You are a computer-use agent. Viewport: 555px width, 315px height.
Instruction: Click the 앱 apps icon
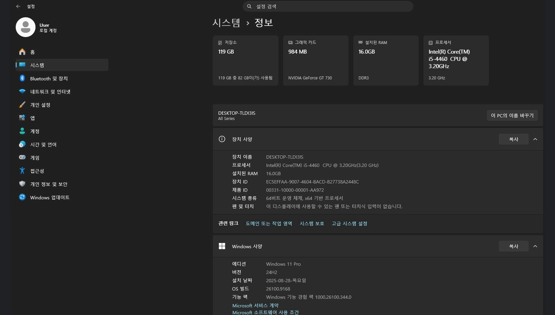[22, 118]
